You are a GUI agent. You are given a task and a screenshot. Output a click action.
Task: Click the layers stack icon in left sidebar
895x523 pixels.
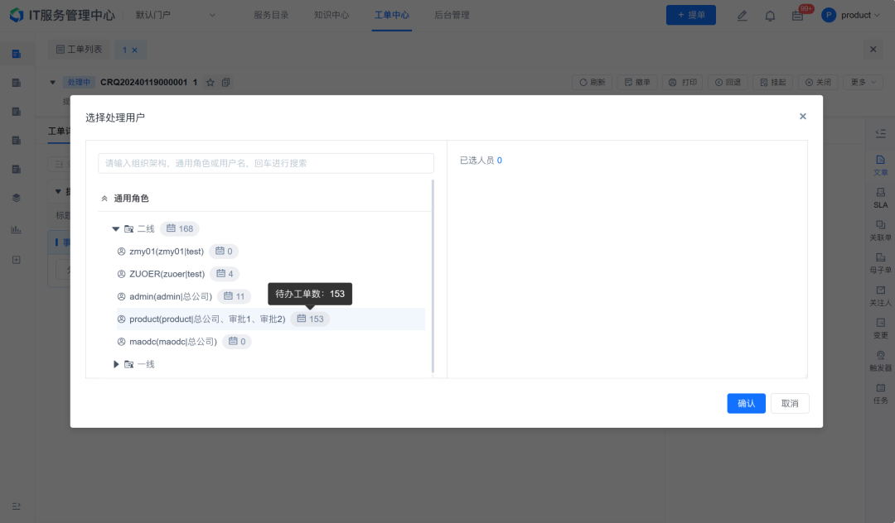tap(16, 198)
